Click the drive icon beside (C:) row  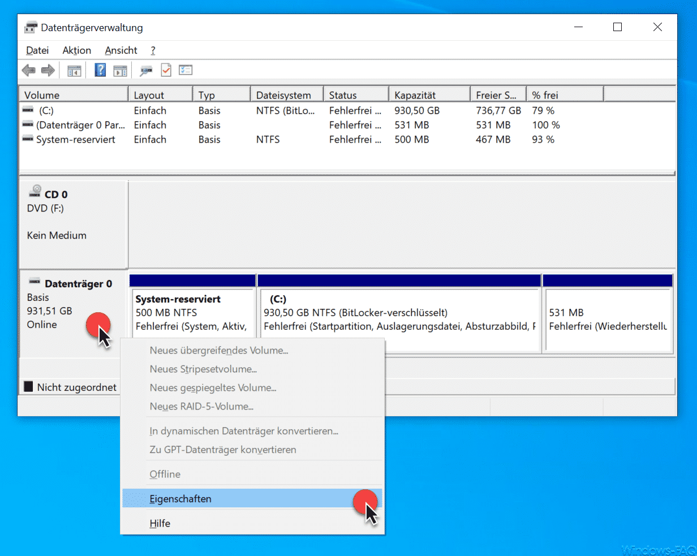click(x=28, y=110)
